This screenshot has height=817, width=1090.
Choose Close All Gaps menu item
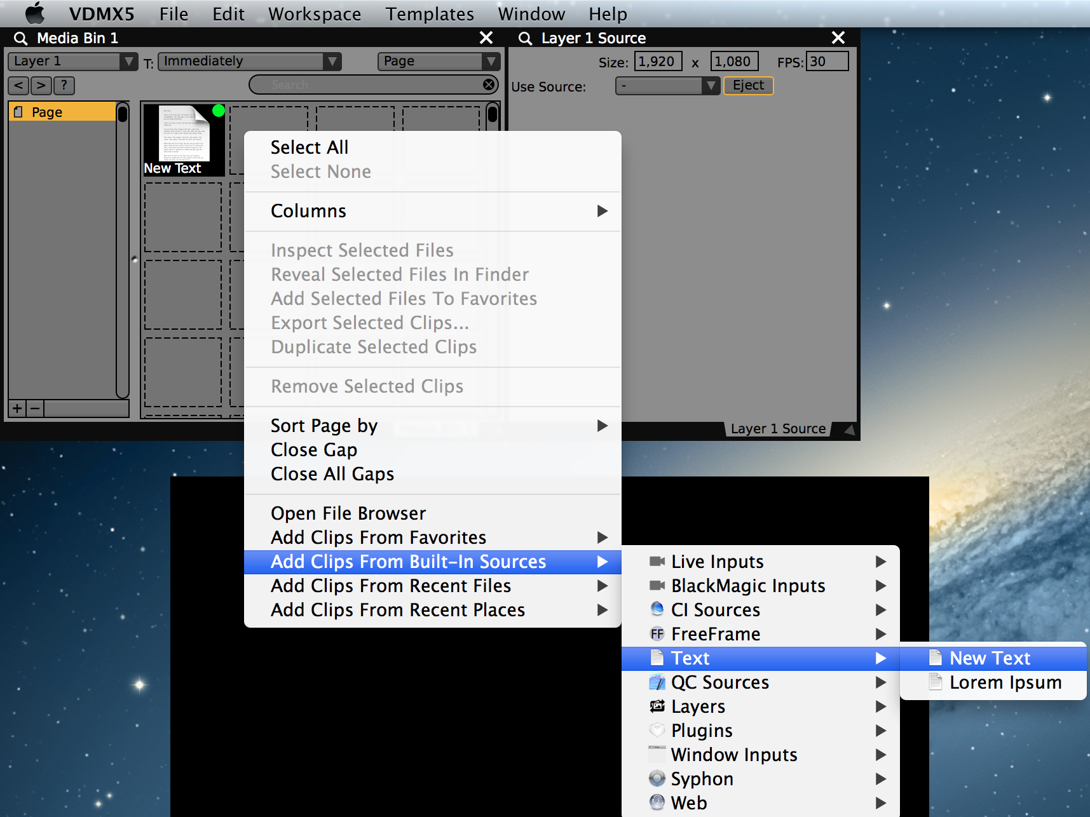pyautogui.click(x=432, y=474)
